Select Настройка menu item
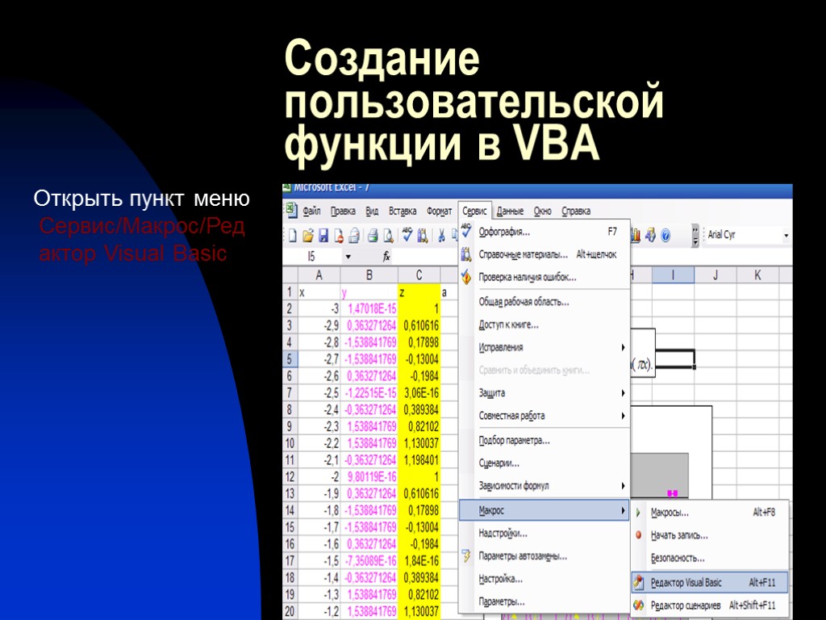The width and height of the screenshot is (826, 620). pos(544,579)
